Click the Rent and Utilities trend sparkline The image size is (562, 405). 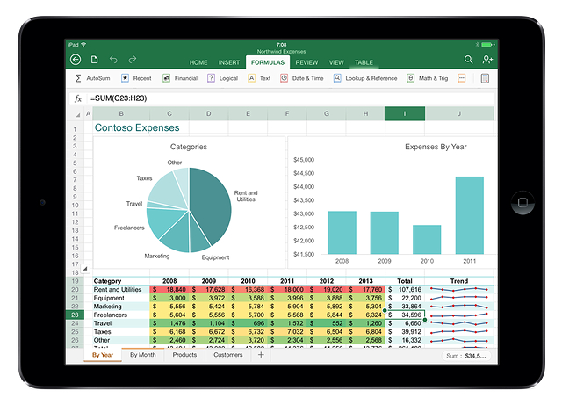(x=459, y=289)
